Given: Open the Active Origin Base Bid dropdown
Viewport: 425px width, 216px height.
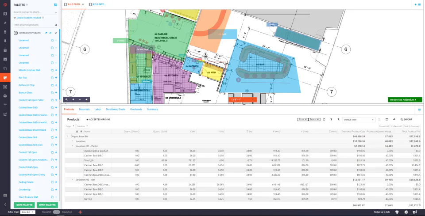Looking at the screenshot, I should [28, 212].
